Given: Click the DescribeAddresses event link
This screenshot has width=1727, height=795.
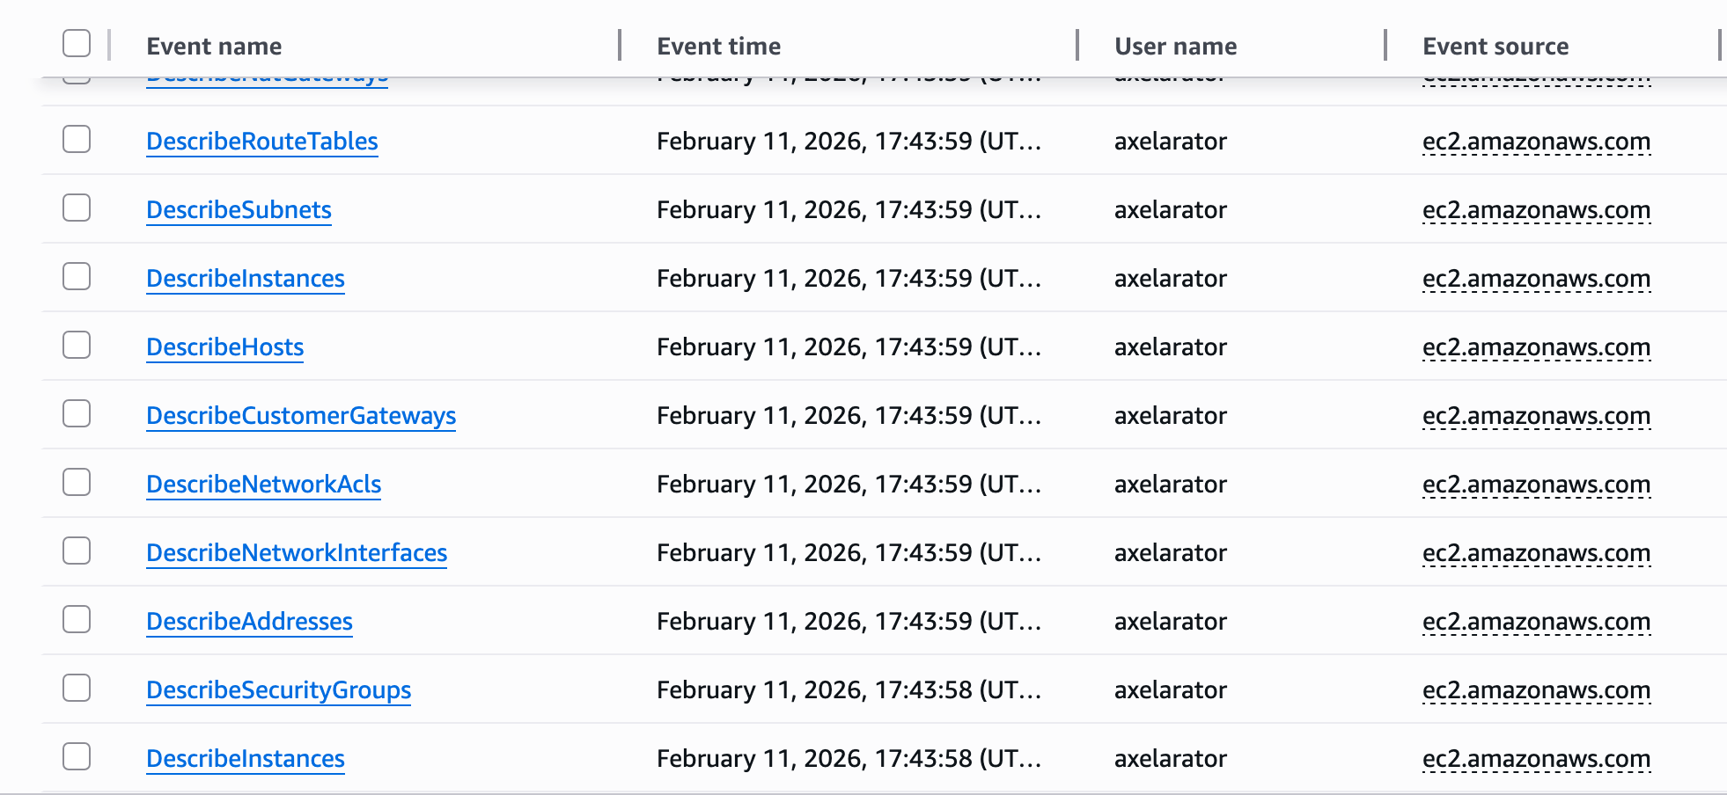Looking at the screenshot, I should tap(249, 622).
